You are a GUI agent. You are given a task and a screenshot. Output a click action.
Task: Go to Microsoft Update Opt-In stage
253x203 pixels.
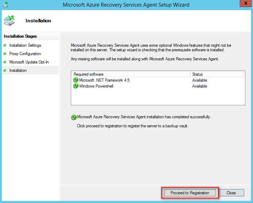29,62
